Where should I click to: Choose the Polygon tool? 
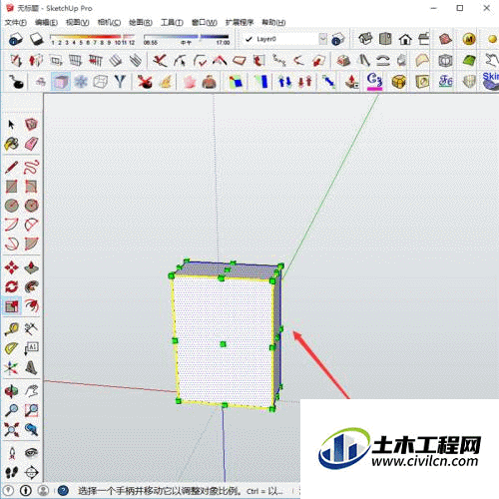tap(31, 206)
